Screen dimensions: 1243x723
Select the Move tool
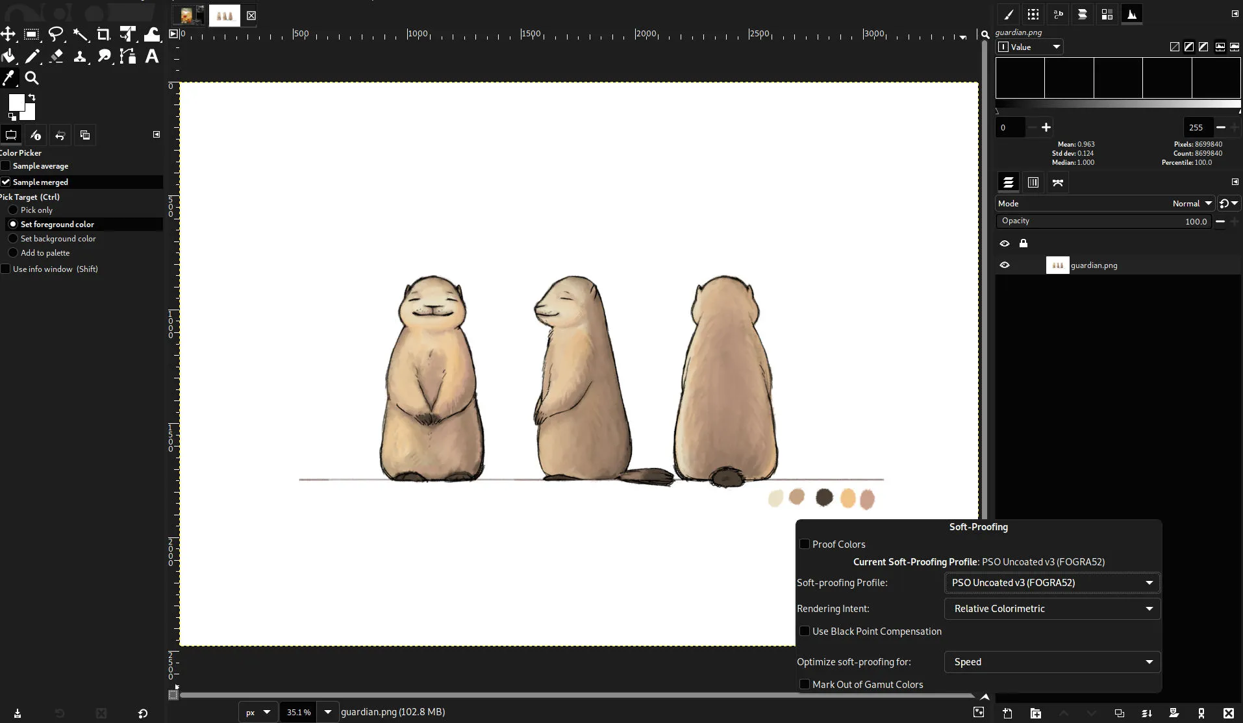click(x=8, y=34)
